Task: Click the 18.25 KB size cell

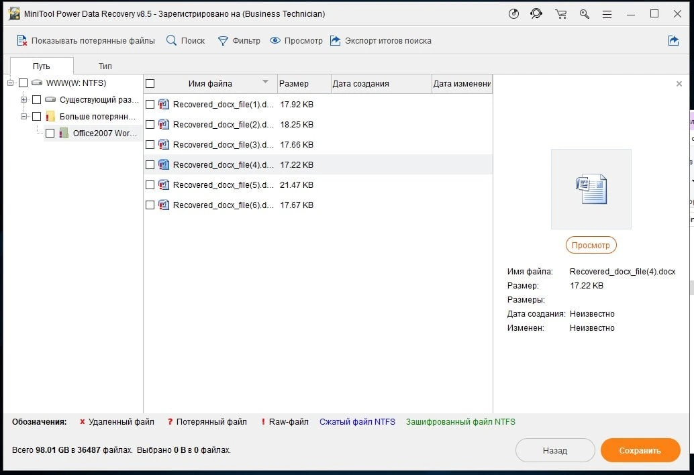Action: pyautogui.click(x=297, y=125)
